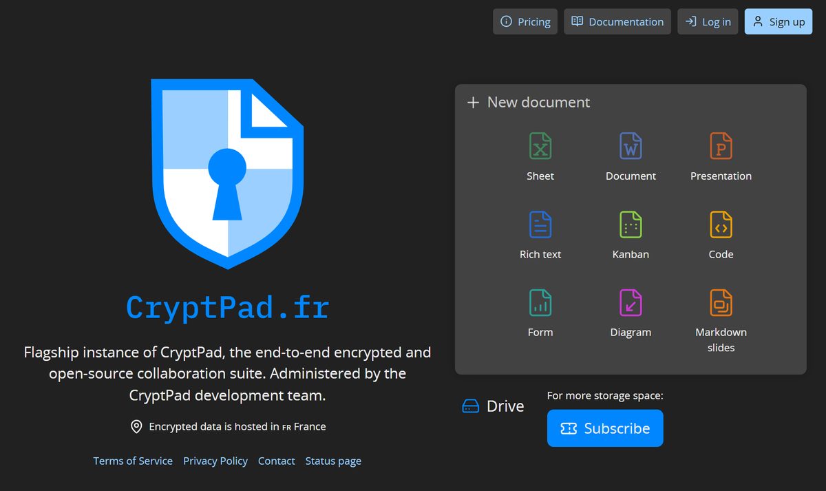This screenshot has width=826, height=491.
Task: Click the CryptPad shield logo
Action: [x=227, y=174]
